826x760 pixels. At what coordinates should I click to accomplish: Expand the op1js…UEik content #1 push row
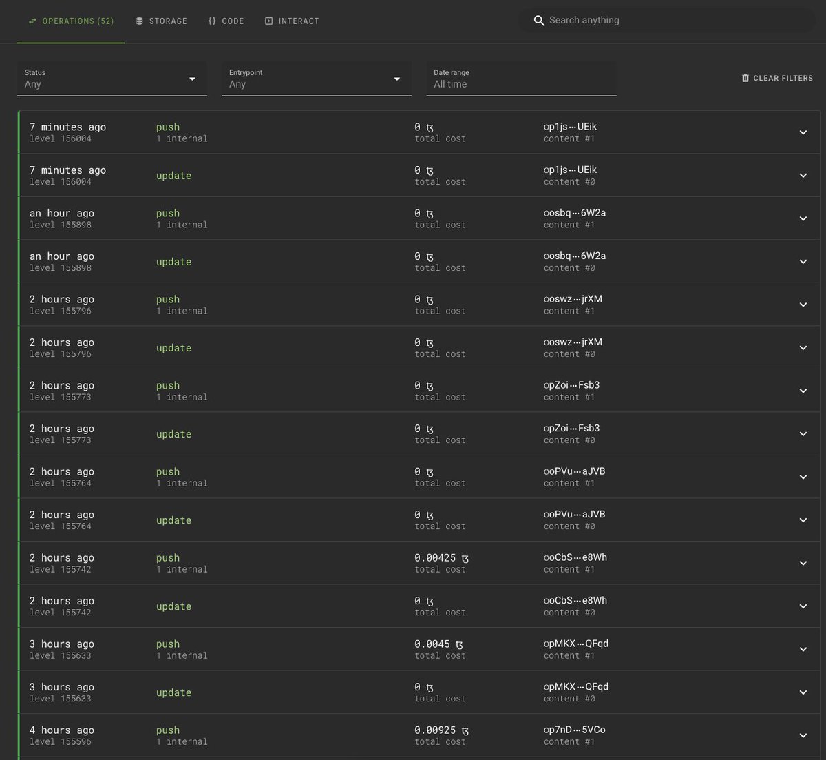803,132
